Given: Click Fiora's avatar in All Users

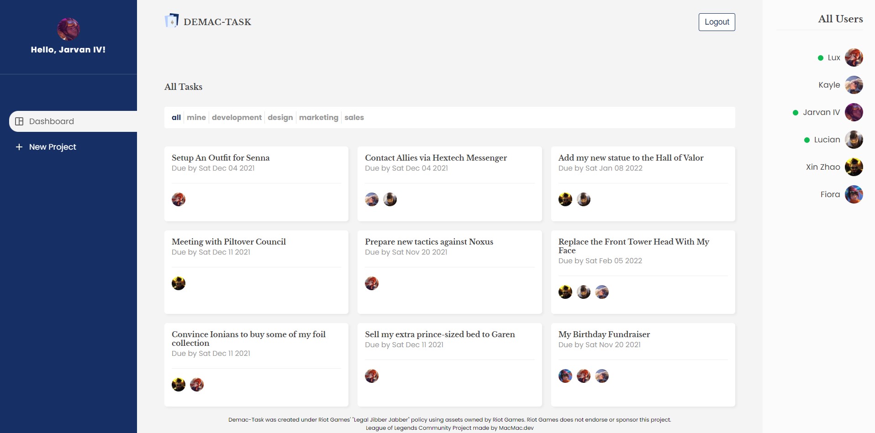Looking at the screenshot, I should tap(854, 194).
